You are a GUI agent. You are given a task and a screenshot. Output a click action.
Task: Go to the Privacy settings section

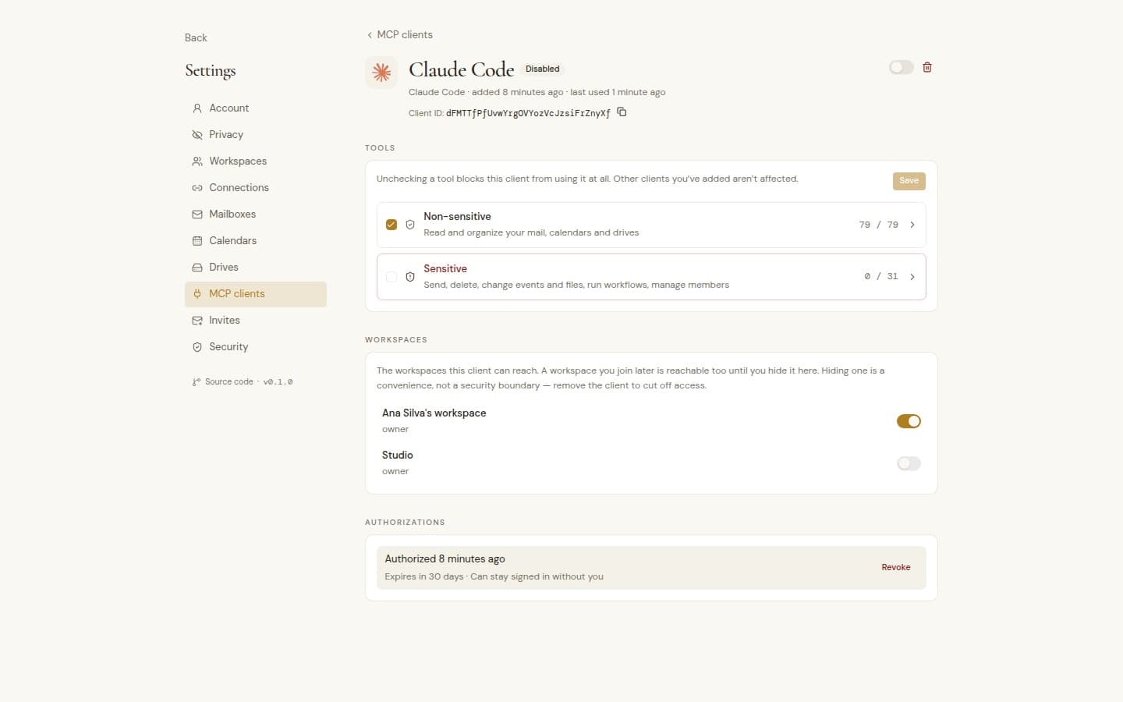[256, 135]
